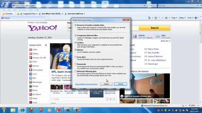The image size is (202, 113).
Task: Tick the Preserve Favorites website data checkbox
Action: [x=75, y=25]
